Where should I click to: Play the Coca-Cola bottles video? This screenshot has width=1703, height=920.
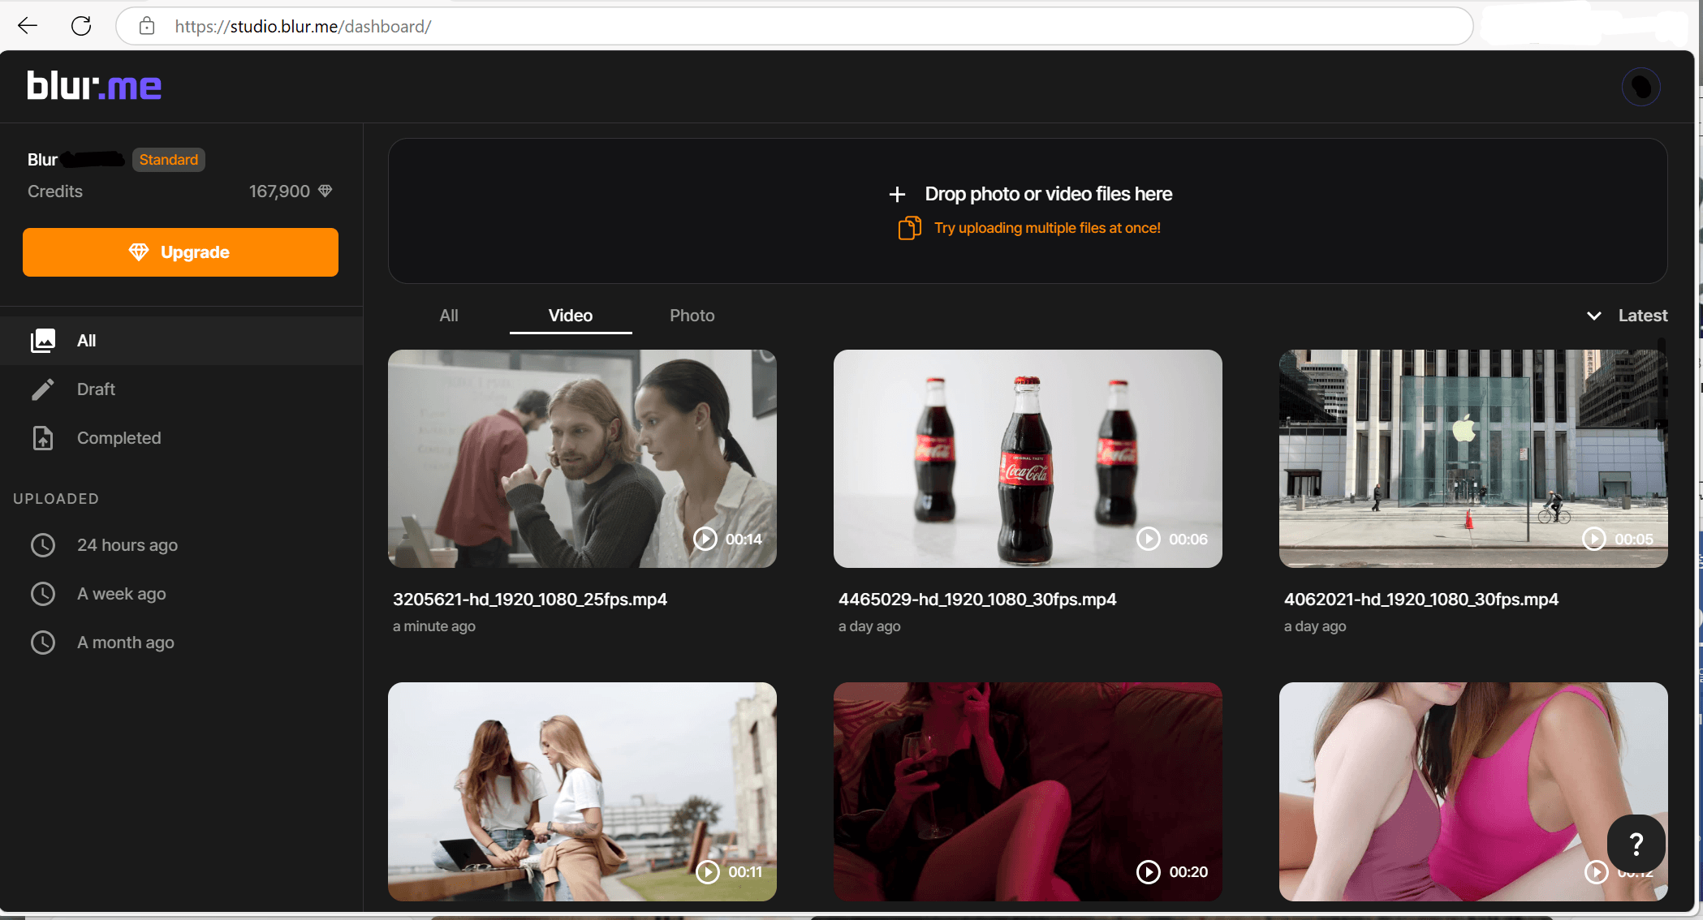click(1148, 539)
